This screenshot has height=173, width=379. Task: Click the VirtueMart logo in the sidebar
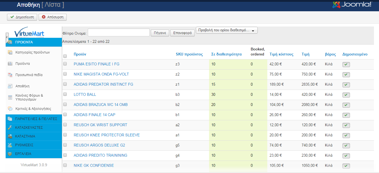(29, 32)
